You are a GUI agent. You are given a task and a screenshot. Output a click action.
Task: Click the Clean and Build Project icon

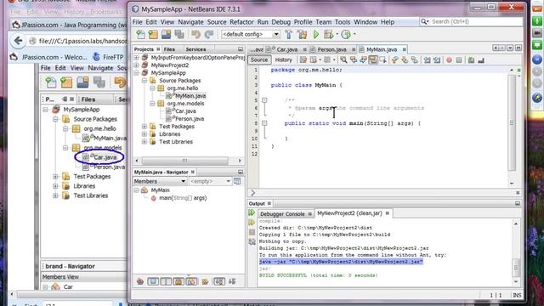(x=303, y=34)
